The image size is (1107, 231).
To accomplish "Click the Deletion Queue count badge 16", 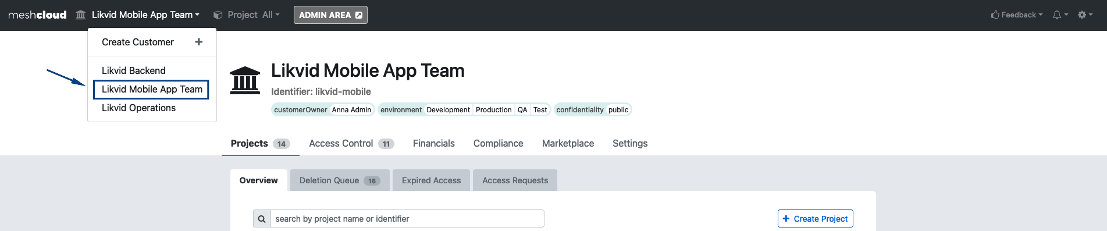I will [372, 181].
